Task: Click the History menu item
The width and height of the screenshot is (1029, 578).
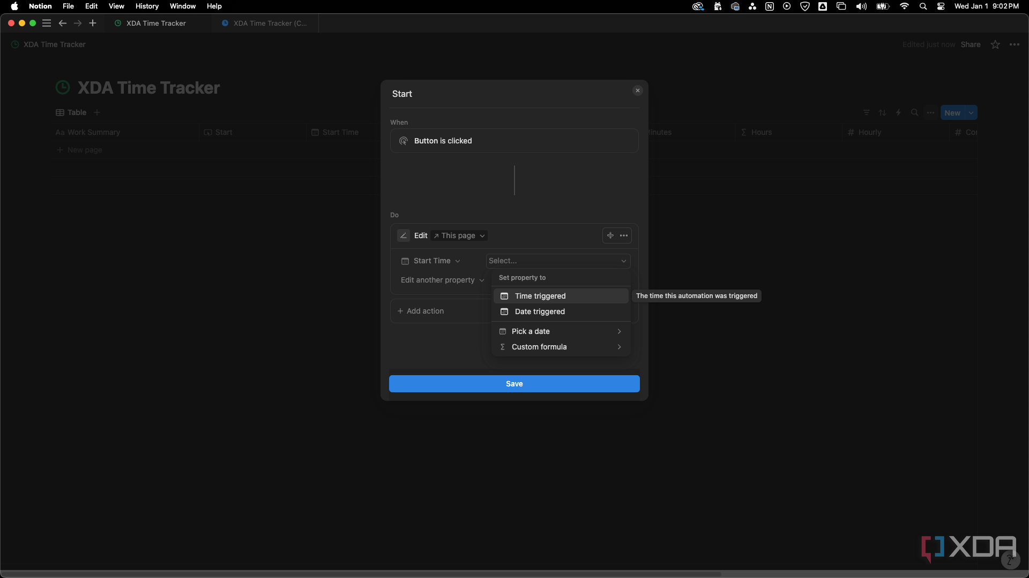Action: (x=147, y=6)
